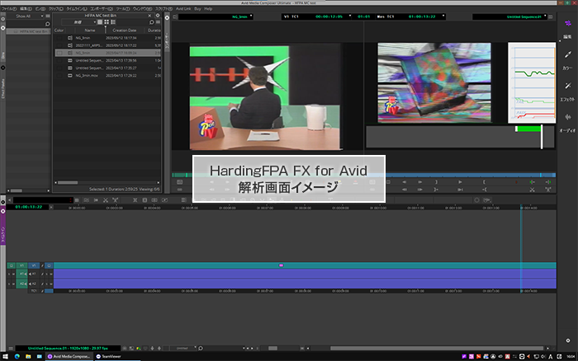Select the NG_3min.mov row in bin
Screen dimensions: 578x361
[x=107, y=76]
